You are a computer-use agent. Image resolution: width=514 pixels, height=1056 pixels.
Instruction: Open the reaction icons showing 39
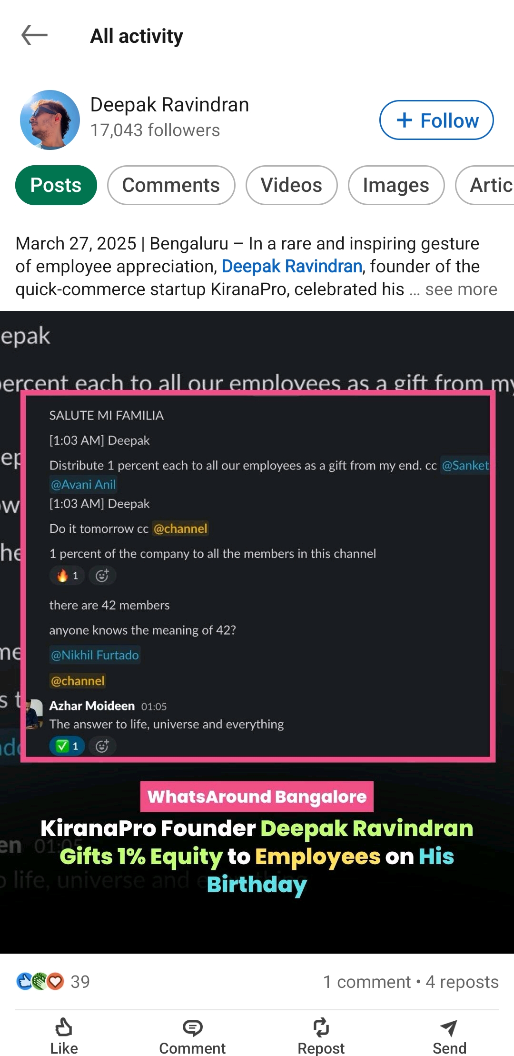tap(40, 981)
